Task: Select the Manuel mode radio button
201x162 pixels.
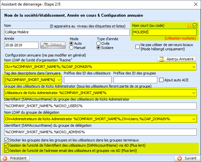Action: [71, 48]
